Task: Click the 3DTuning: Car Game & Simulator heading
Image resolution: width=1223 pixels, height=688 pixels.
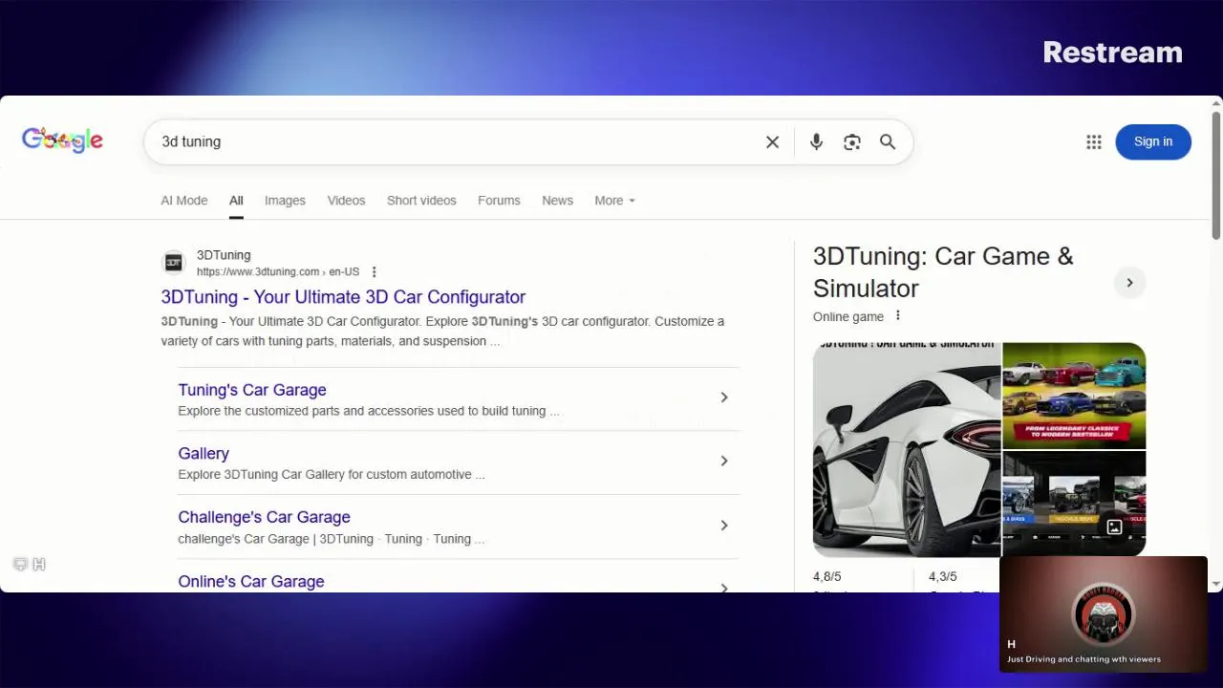Action: click(943, 272)
